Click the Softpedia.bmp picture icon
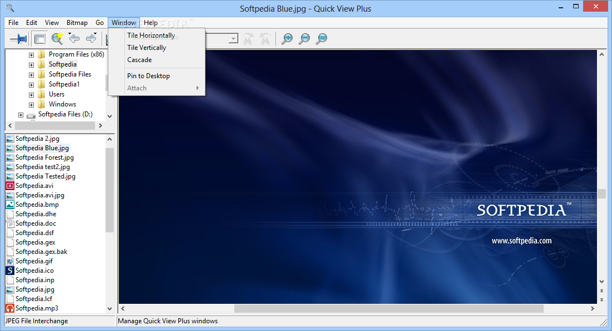 click(x=10, y=205)
